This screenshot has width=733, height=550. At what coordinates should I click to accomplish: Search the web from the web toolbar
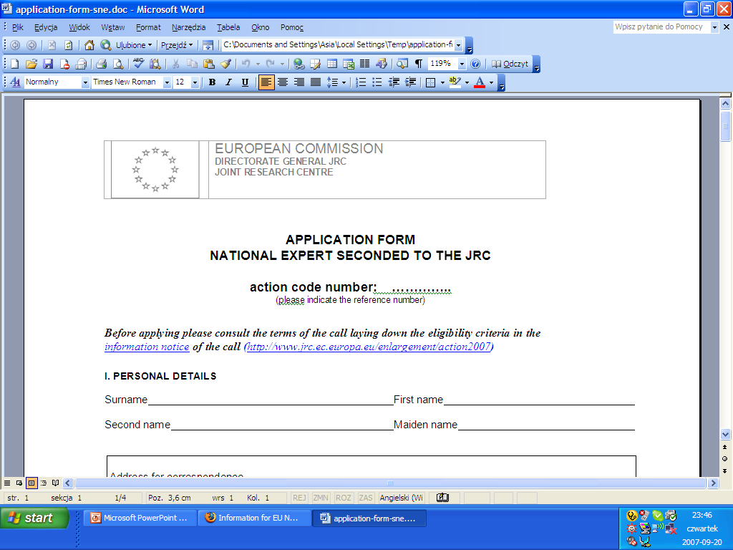pyautogui.click(x=106, y=45)
